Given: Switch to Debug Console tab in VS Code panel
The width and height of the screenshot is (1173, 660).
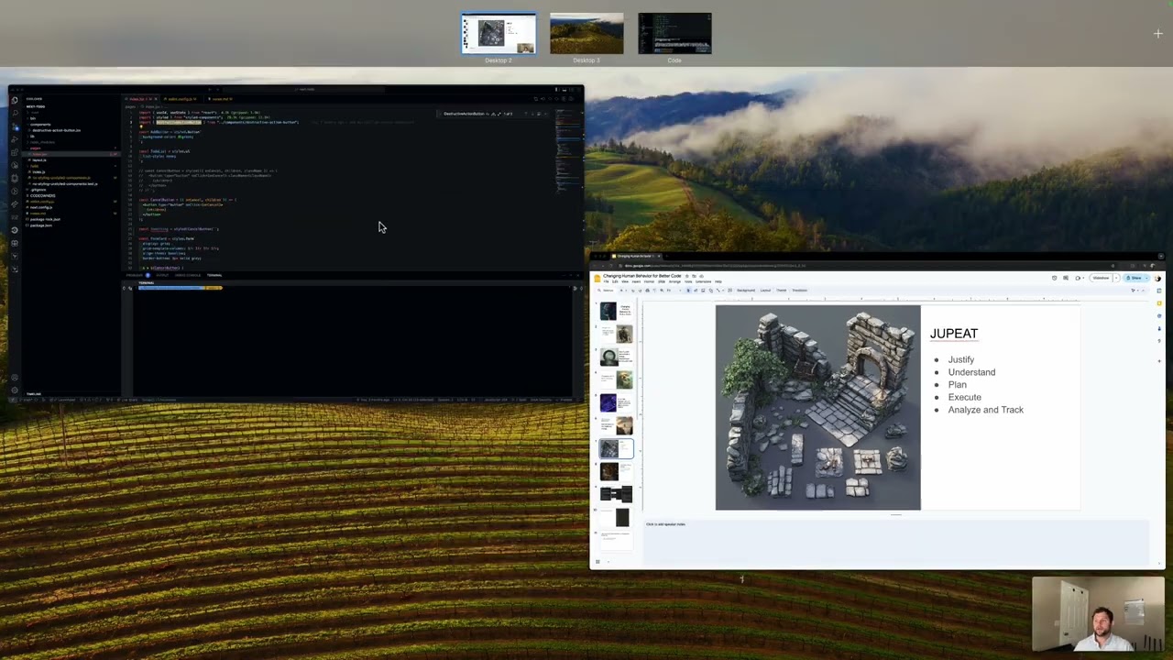Looking at the screenshot, I should tap(188, 275).
